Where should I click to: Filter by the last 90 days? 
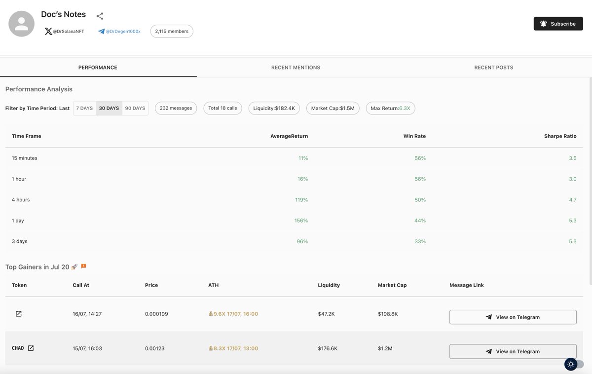pyautogui.click(x=135, y=108)
